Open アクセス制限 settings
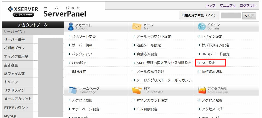The width and height of the screenshot is (262, 118). click(x=82, y=101)
